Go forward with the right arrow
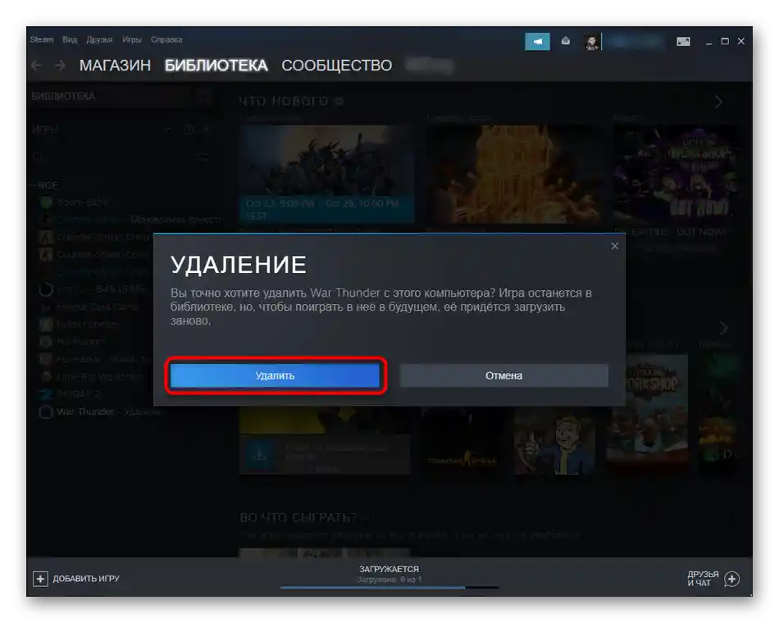Image resolution: width=779 pixels, height=623 pixels. 60,66
